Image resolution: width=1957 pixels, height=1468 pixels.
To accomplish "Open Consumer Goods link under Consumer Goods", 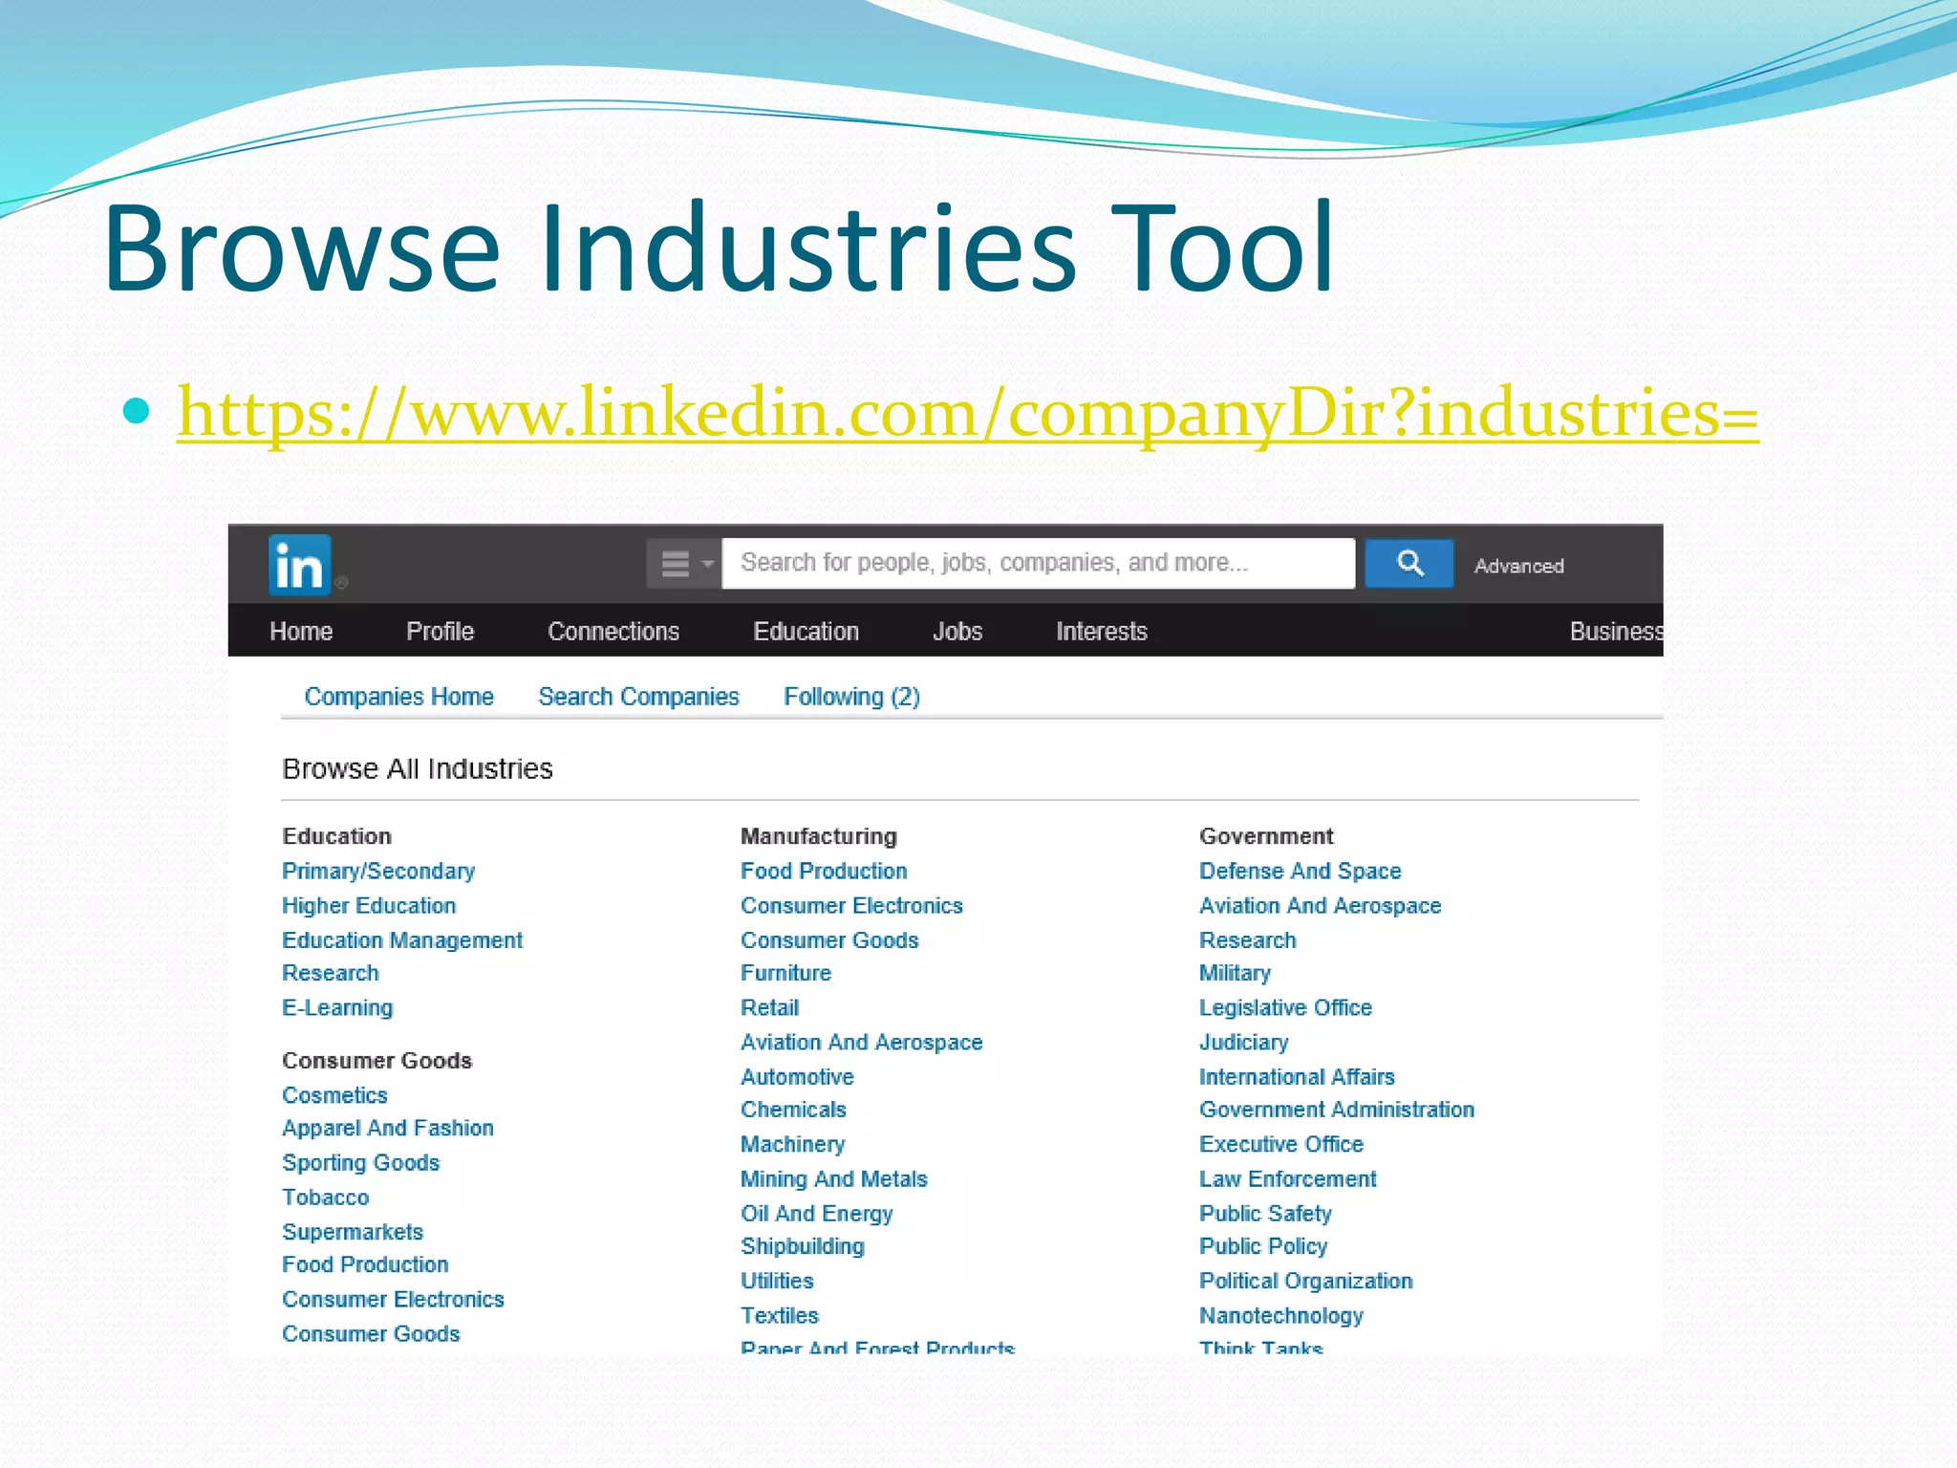I will [371, 1334].
